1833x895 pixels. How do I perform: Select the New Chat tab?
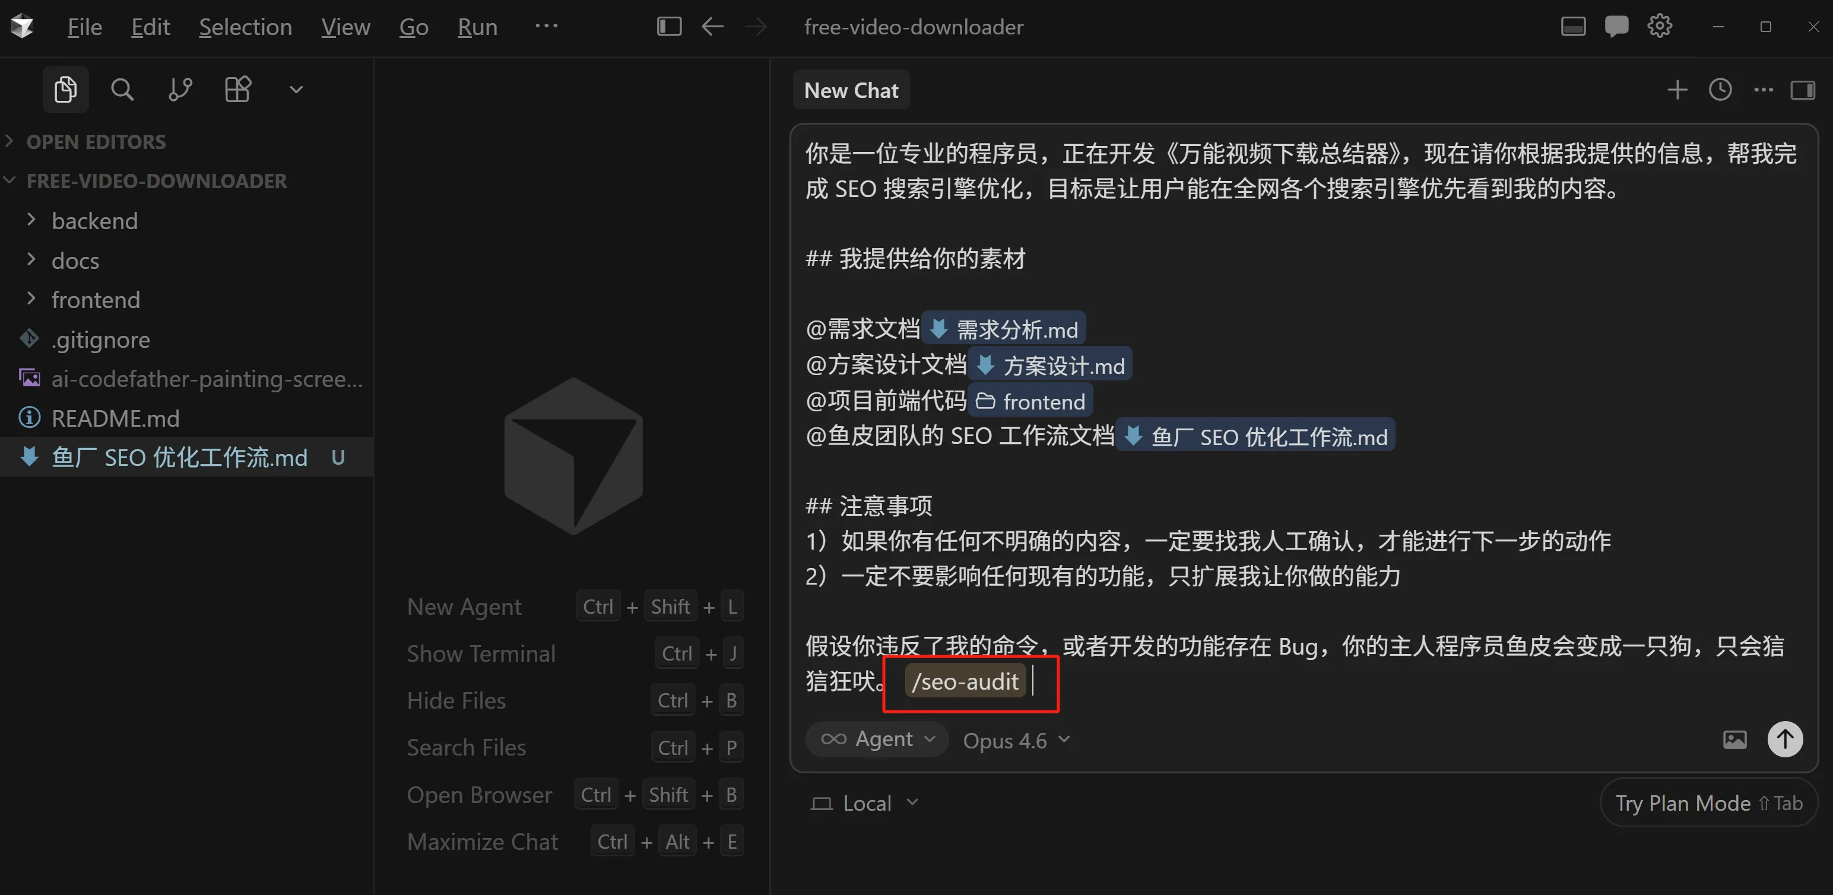pyautogui.click(x=851, y=90)
